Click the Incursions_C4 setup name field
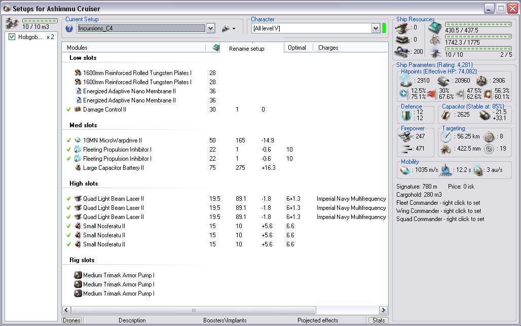Viewport: 521px width, 326px height. (141, 28)
